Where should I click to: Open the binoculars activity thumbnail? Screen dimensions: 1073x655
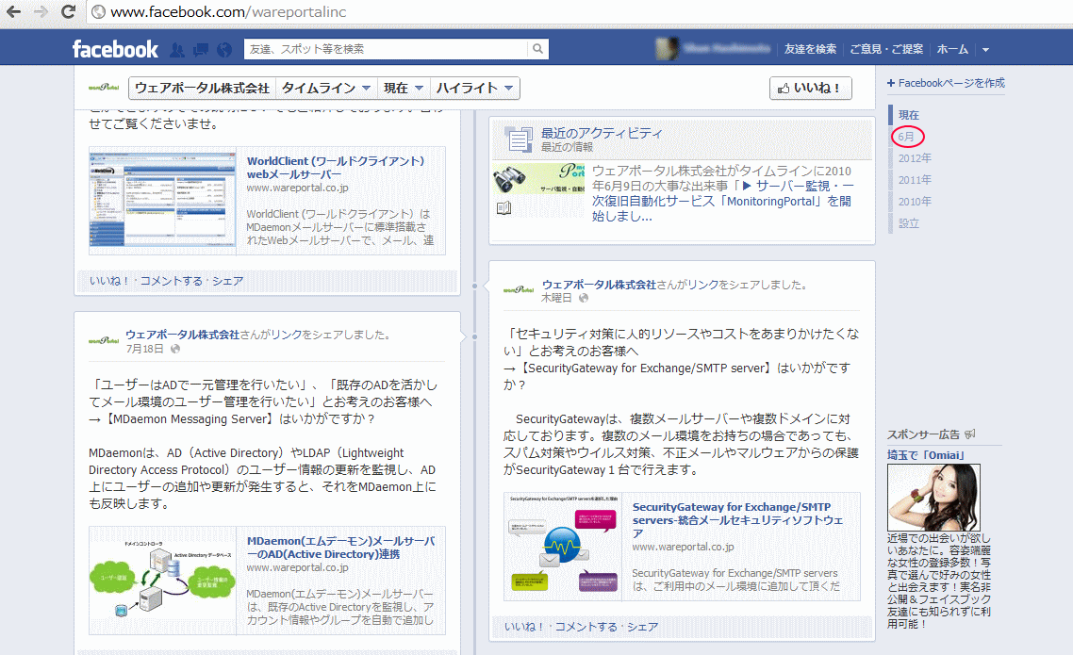pos(538,178)
